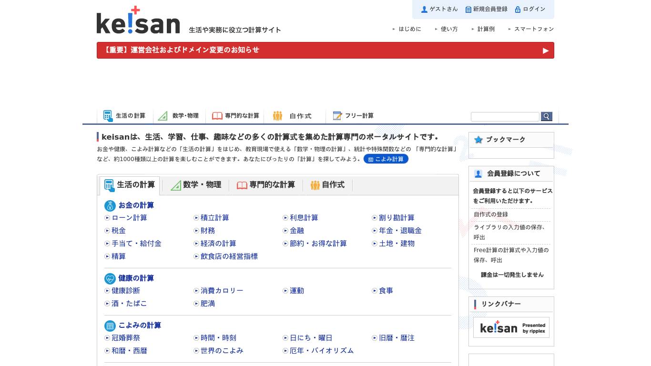Open the 節約・お得な計算 link
651x366 pixels.
[318, 244]
